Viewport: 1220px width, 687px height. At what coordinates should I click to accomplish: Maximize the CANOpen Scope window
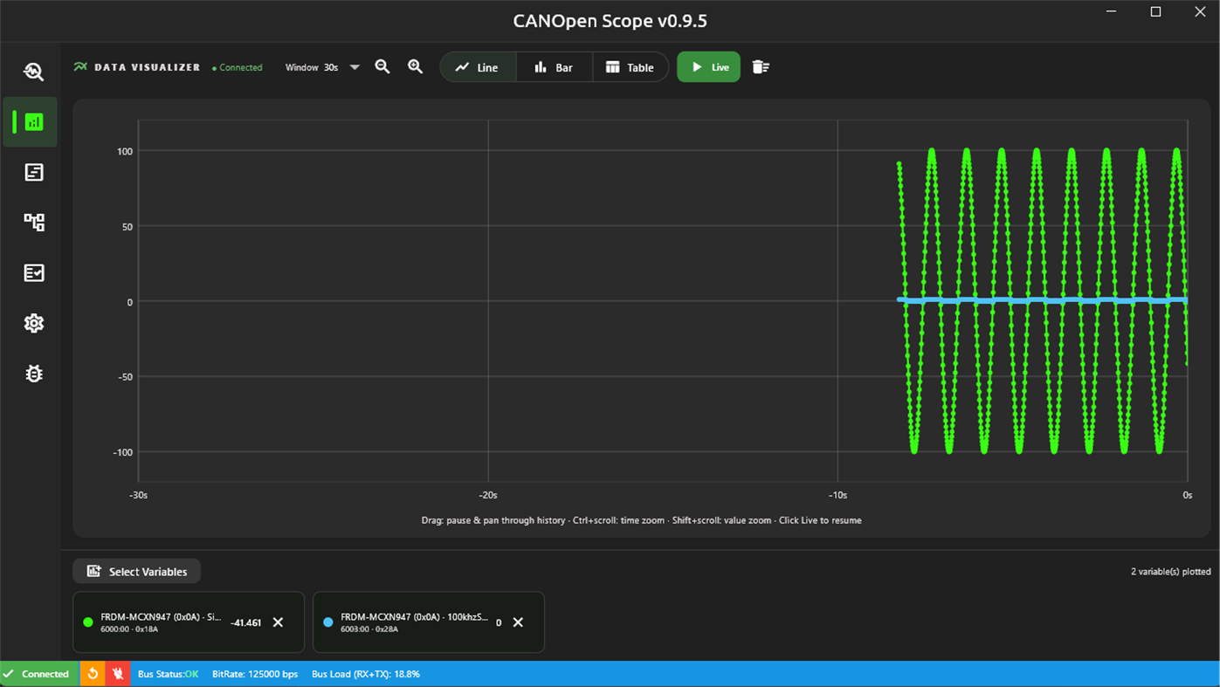tap(1155, 12)
